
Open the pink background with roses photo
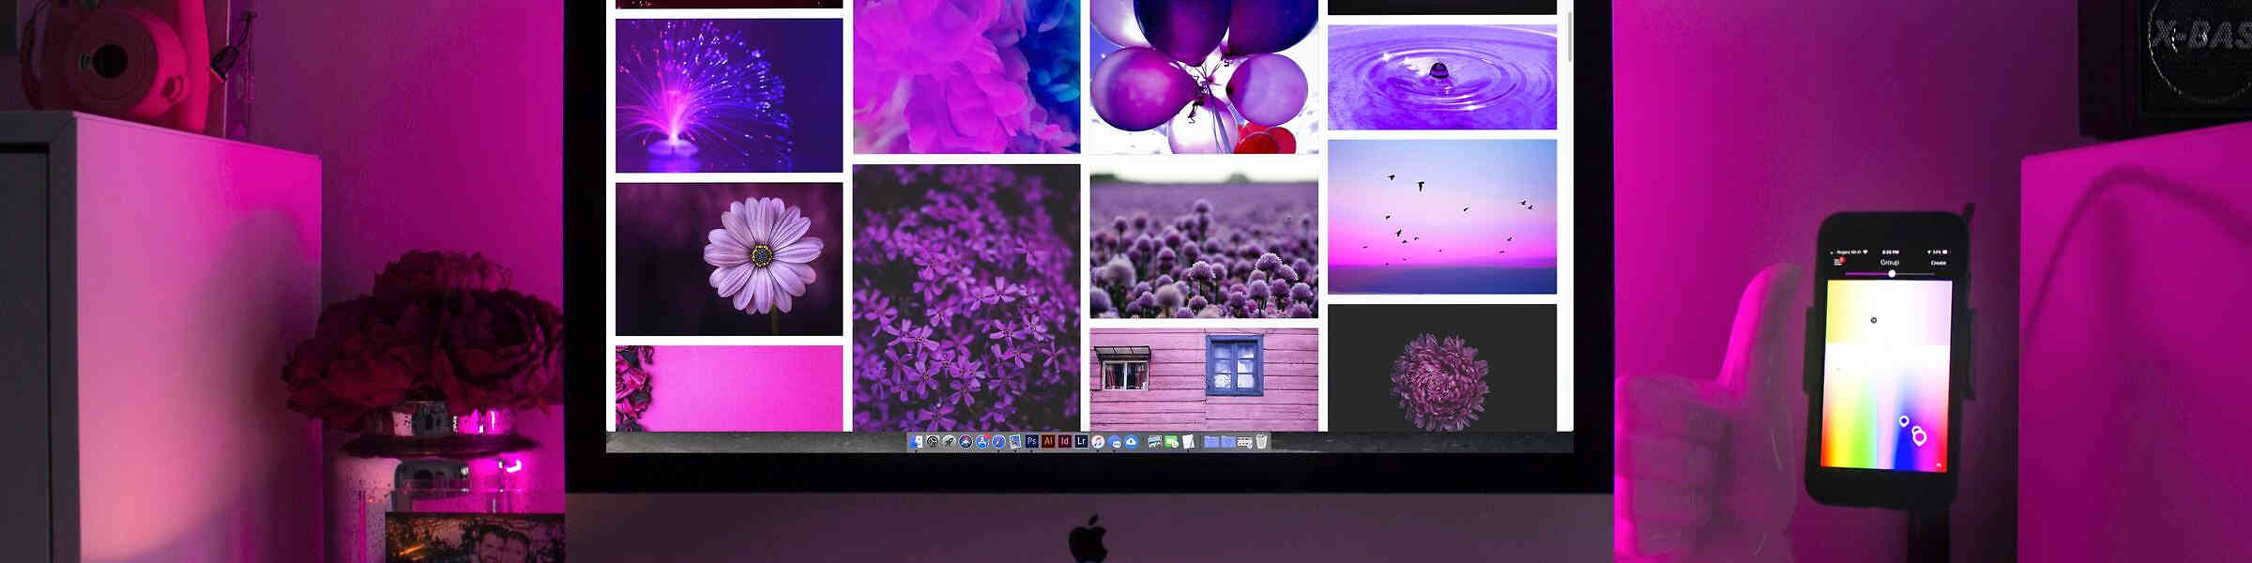[729, 388]
